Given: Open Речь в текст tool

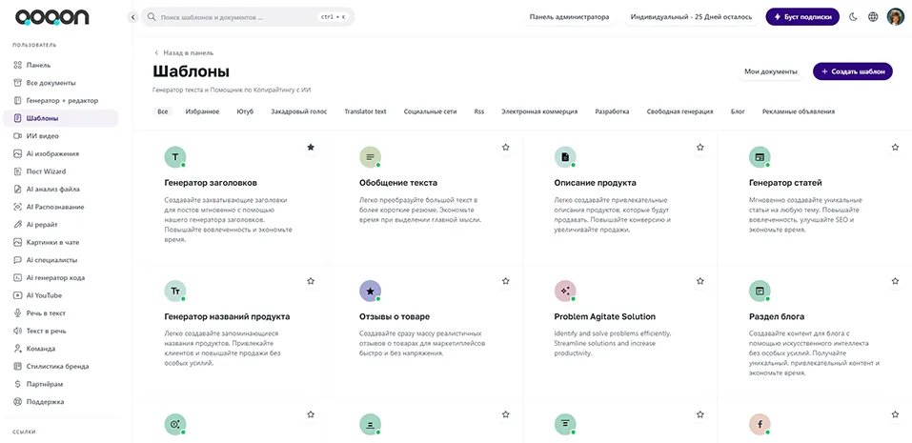Looking at the screenshot, I should pyautogui.click(x=45, y=312).
